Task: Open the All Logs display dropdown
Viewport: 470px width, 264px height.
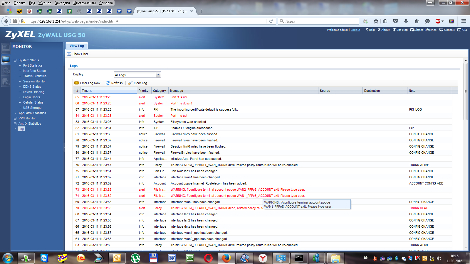Action: point(158,75)
